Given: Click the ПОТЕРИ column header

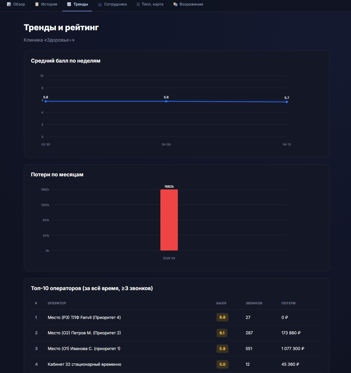Looking at the screenshot, I should point(288,303).
